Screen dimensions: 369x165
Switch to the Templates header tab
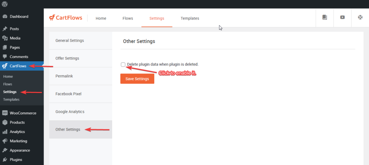tap(190, 18)
